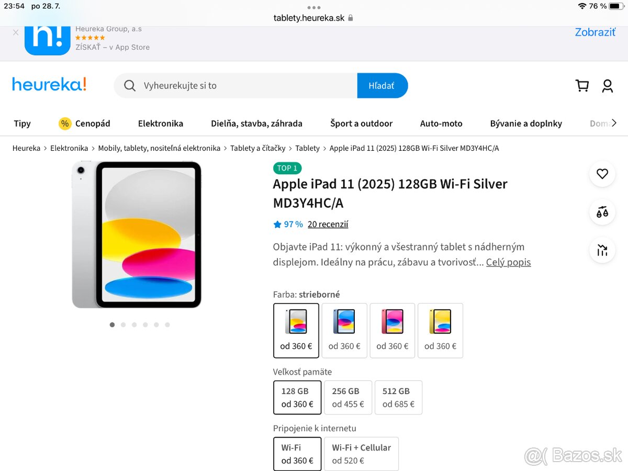Select the pink iPad color variant

pos(392,331)
